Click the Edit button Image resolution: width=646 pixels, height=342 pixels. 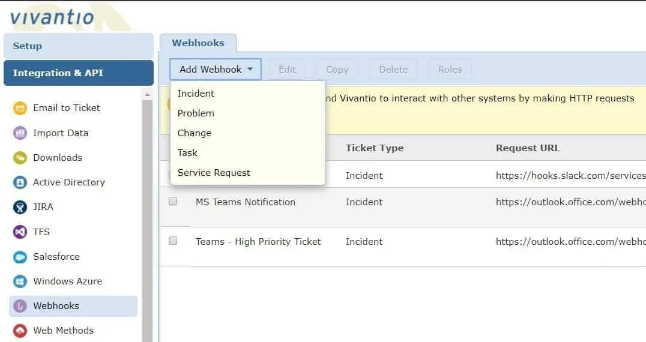pyautogui.click(x=287, y=70)
